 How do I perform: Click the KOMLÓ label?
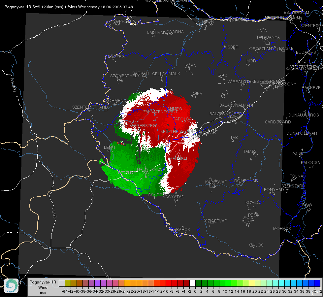click(x=253, y=203)
